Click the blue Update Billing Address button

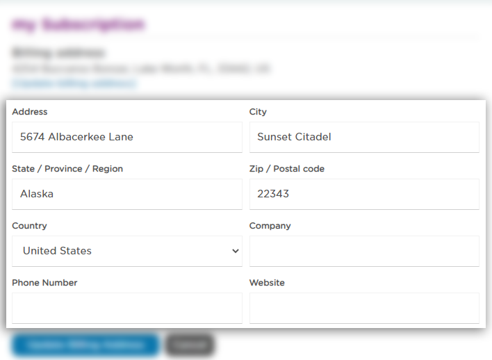pyautogui.click(x=85, y=345)
